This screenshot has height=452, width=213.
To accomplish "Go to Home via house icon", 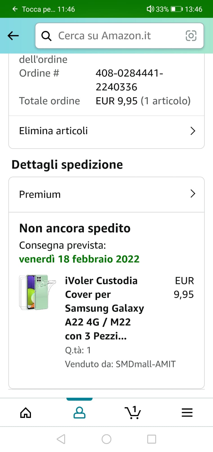I will tap(26, 413).
